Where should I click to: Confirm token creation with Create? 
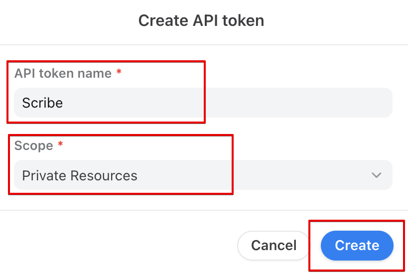click(x=357, y=245)
